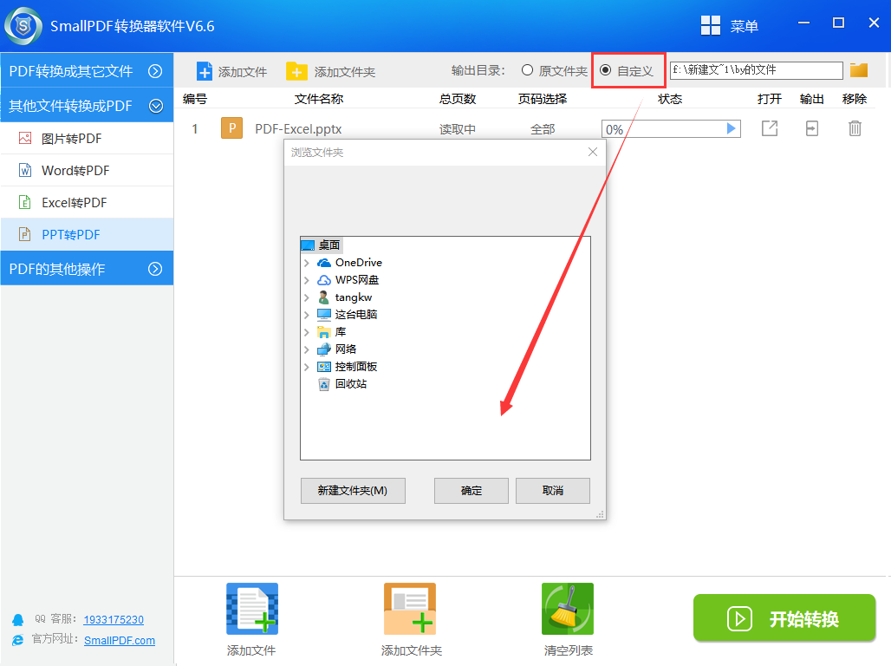Click the 全部 page selection cell
Image resolution: width=891 pixels, height=666 pixels.
point(543,129)
